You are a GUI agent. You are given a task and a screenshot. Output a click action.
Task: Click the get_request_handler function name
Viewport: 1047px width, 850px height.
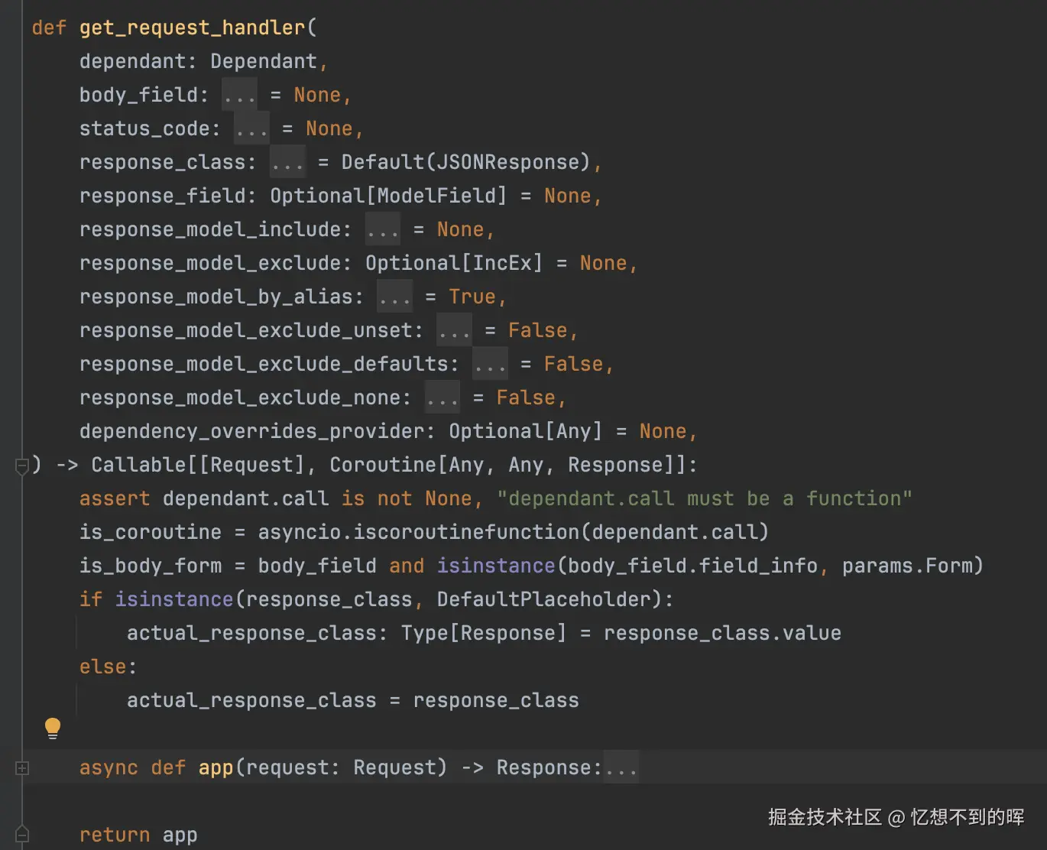pos(192,28)
